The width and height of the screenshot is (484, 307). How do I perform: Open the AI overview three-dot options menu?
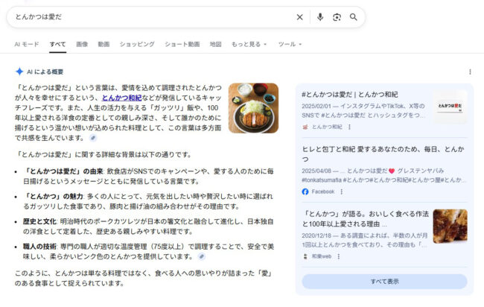point(470,72)
